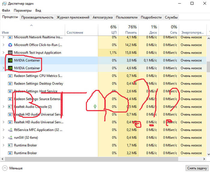Open the Автозагрузка tab
Image resolution: width=210 pixels, height=174 pixels.
point(103,17)
